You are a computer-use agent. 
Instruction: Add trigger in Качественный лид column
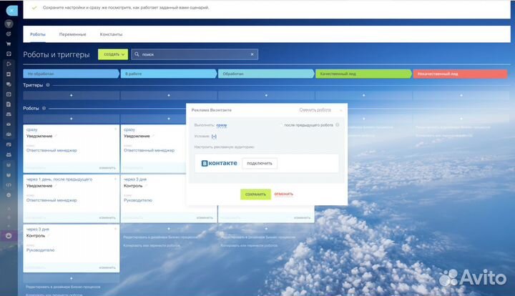tap(363, 95)
